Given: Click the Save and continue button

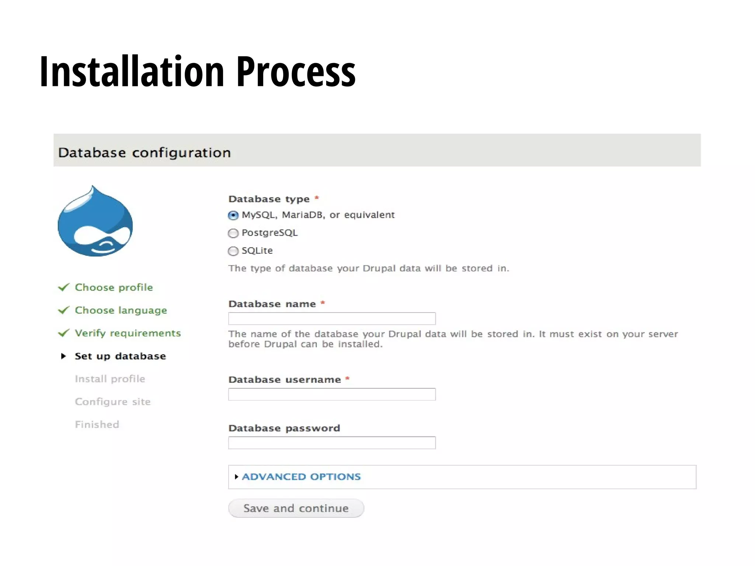Looking at the screenshot, I should click(296, 508).
